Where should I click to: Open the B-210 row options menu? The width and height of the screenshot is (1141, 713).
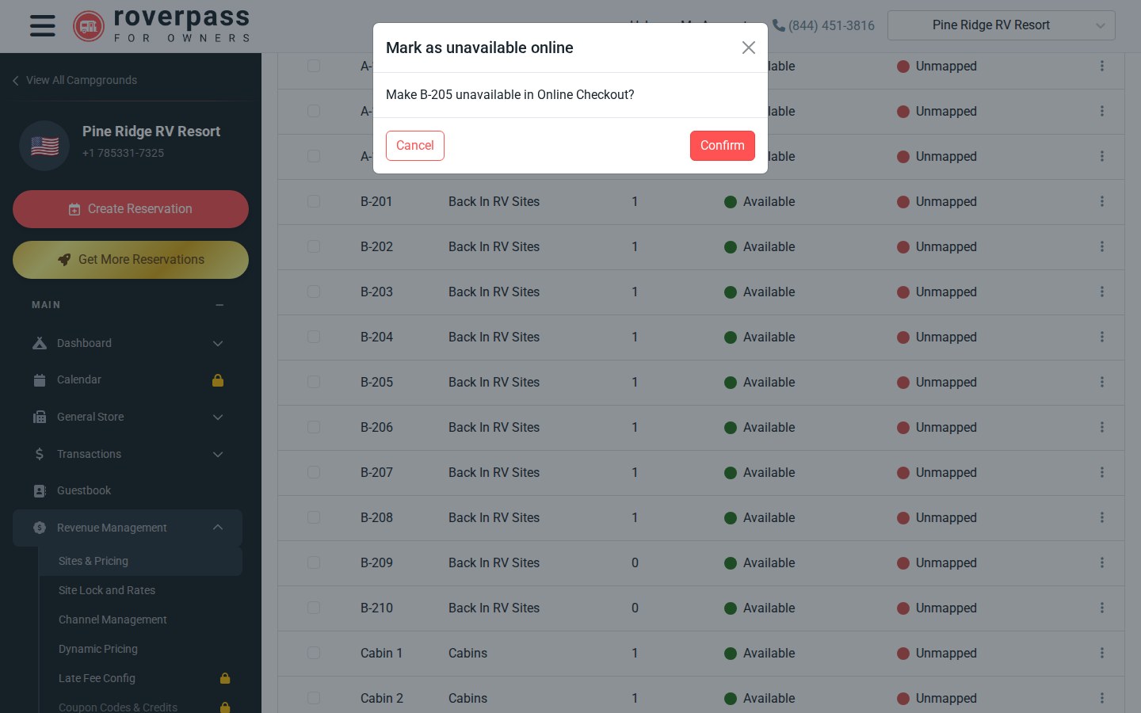(x=1101, y=608)
